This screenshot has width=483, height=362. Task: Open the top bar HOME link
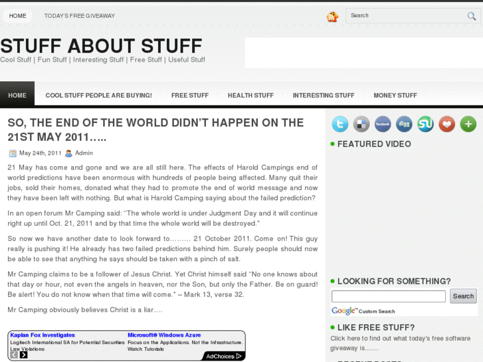click(x=17, y=16)
